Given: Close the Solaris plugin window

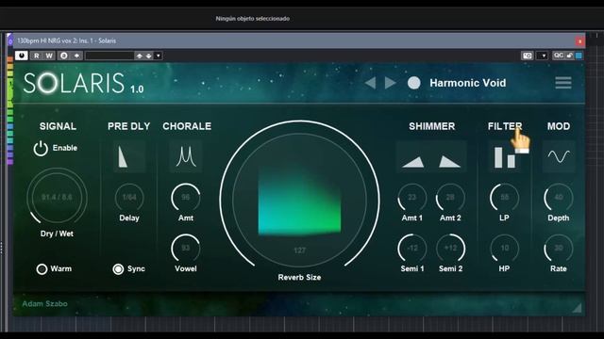Looking at the screenshot, I should point(579,41).
